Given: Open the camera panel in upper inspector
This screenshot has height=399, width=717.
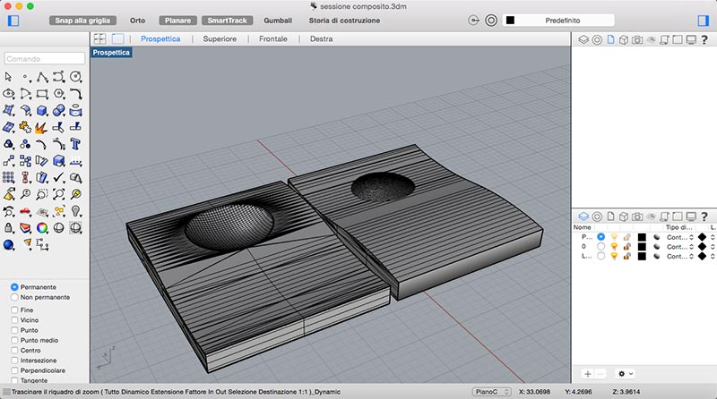Looking at the screenshot, I should tap(637, 39).
